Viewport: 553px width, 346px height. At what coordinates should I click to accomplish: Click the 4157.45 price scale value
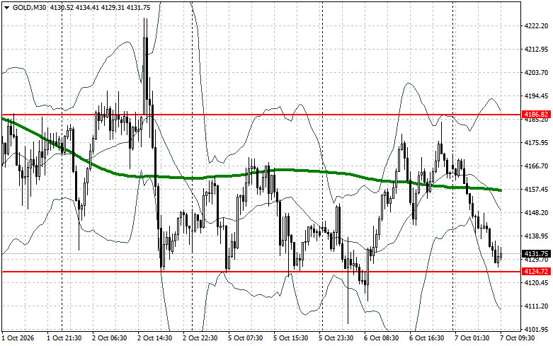coord(536,189)
